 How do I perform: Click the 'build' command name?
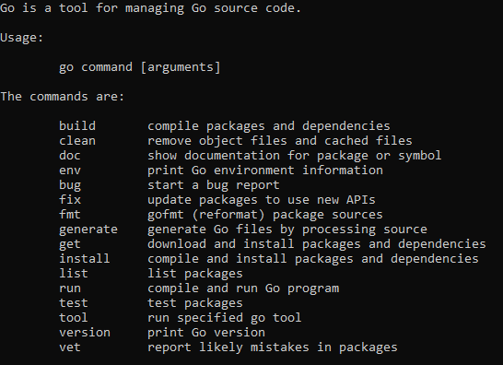[x=77, y=126]
